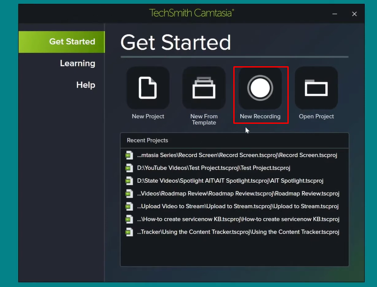Screen dimensions: 377x287
Task: Click the file icon beside Test Project.tscproj
Action: tap(129, 168)
